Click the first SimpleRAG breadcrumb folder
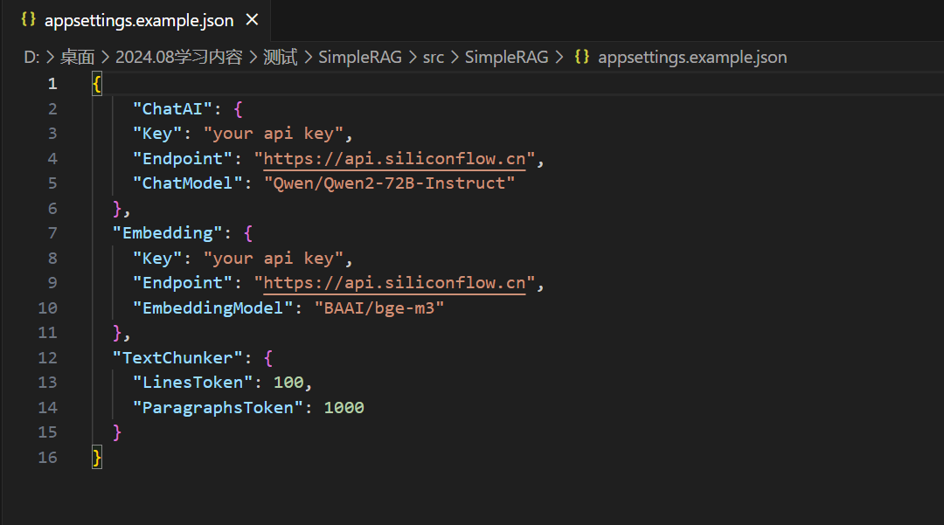The height and width of the screenshot is (525, 944). point(359,57)
